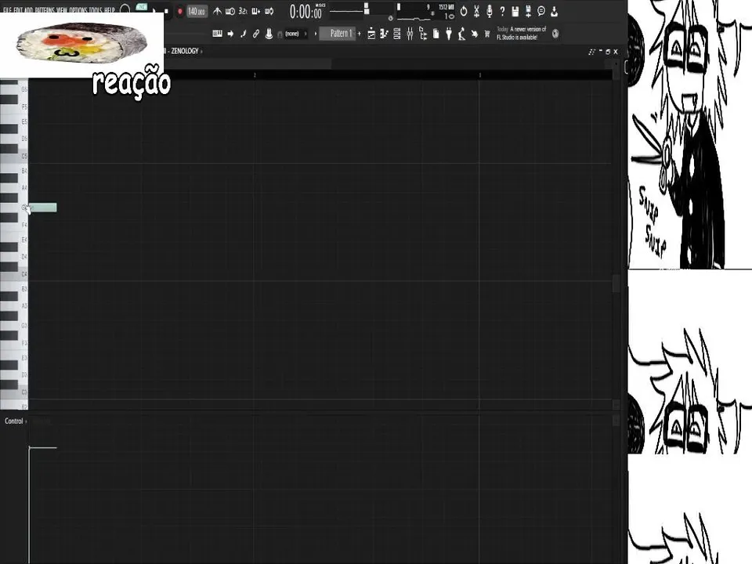Viewport: 752px width, 564px height.
Task: Click the C3 piano key
Action: point(14,392)
